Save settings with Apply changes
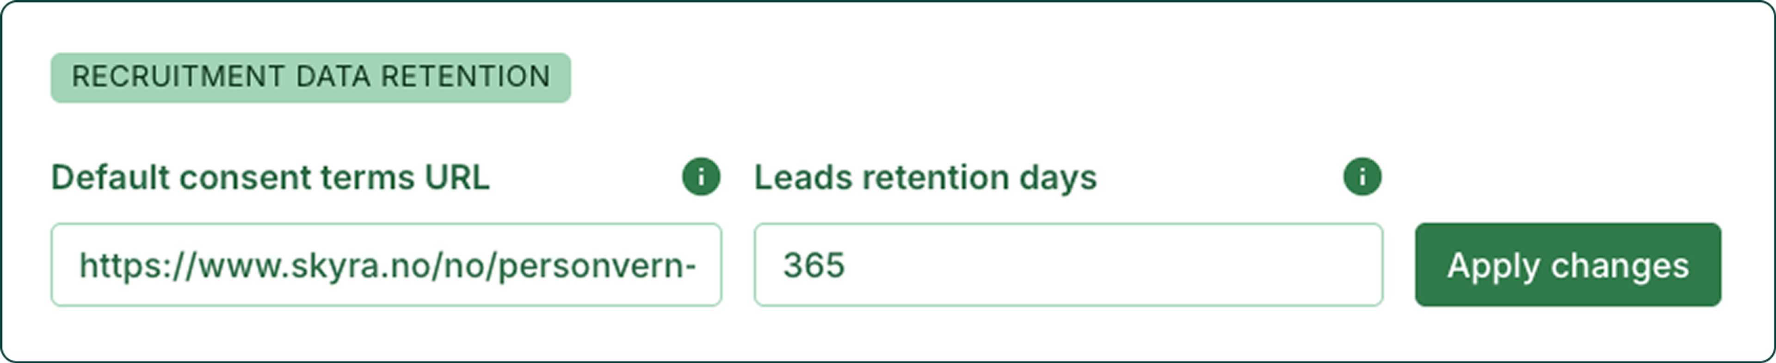The width and height of the screenshot is (1776, 363). (x=1568, y=265)
